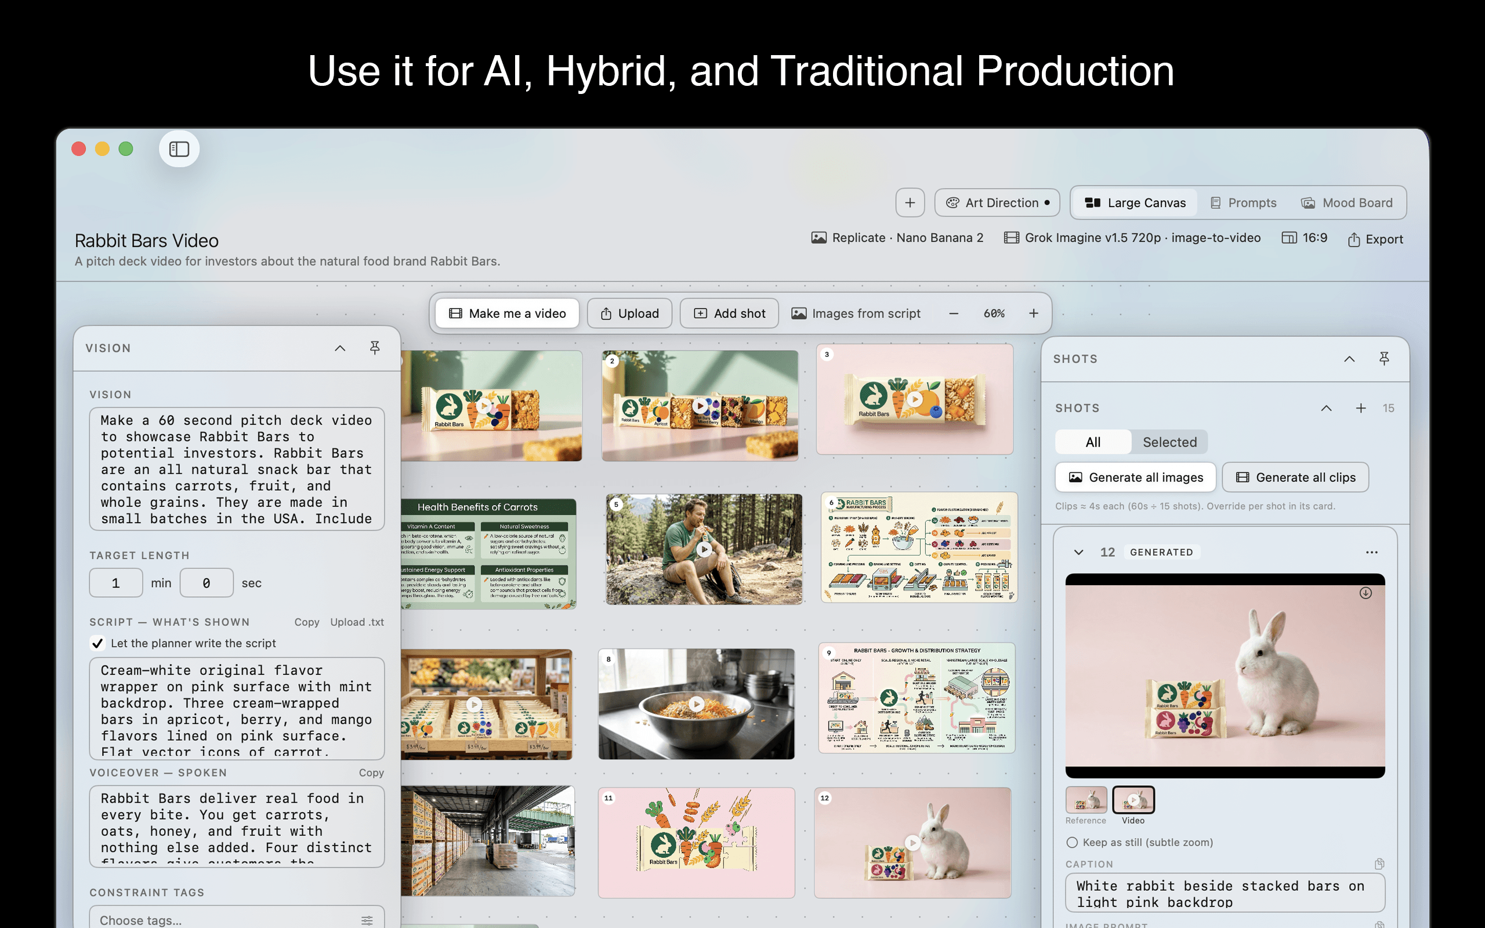Click the Rabbit Bars Video project title
The width and height of the screenshot is (1485, 928).
pyautogui.click(x=147, y=241)
